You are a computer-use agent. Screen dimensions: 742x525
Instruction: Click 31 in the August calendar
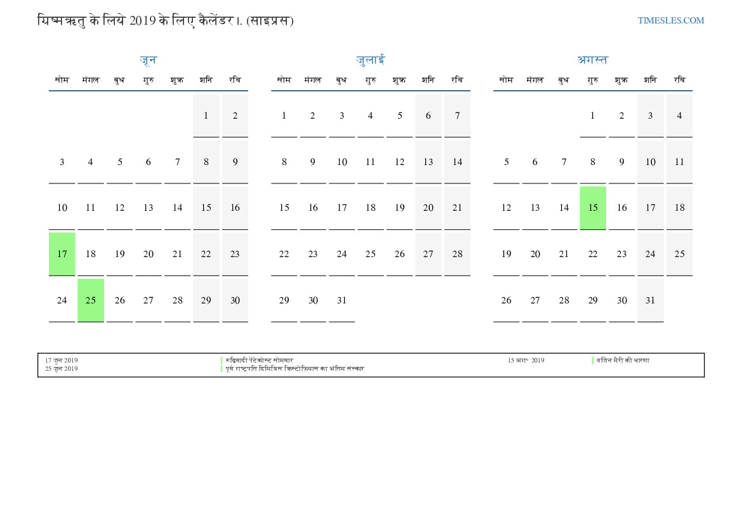coord(650,300)
